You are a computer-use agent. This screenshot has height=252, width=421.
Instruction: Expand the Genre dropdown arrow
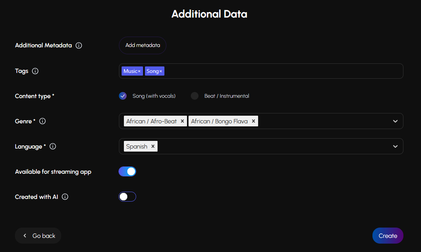[395, 121]
